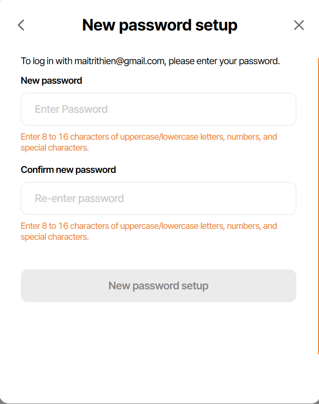Click the orange hint below Confirm password field
The width and height of the screenshot is (319, 404).
pos(149,226)
